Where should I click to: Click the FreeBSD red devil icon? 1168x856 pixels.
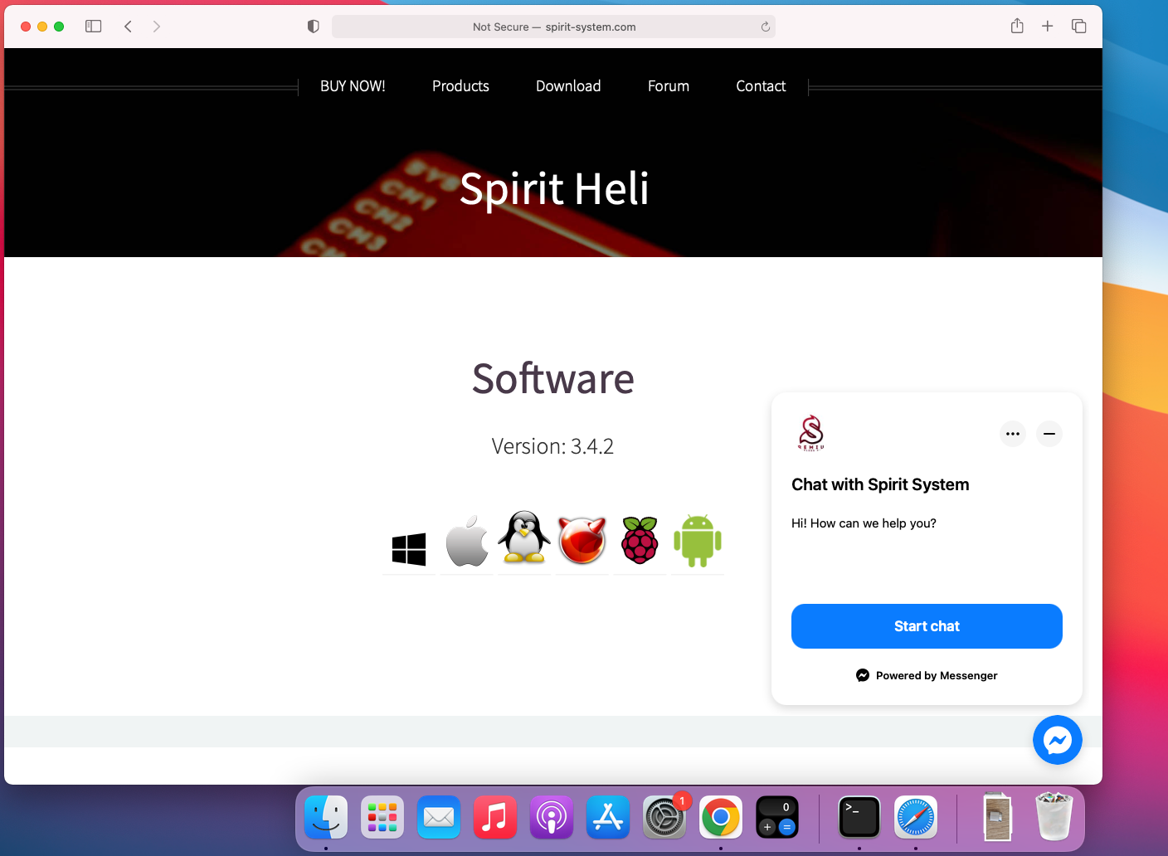[582, 540]
